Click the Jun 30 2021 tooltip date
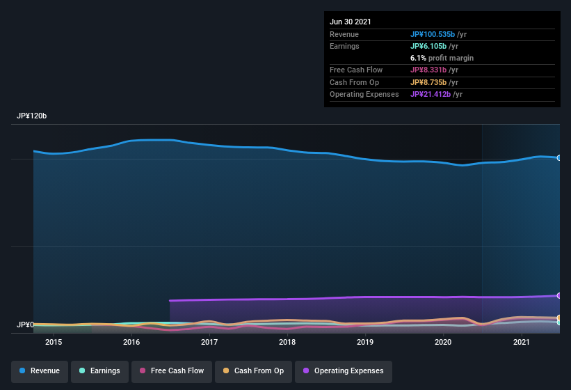571x390 pixels. (x=351, y=22)
